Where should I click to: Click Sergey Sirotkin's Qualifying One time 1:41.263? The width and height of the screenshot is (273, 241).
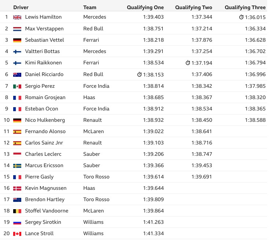click(154, 222)
